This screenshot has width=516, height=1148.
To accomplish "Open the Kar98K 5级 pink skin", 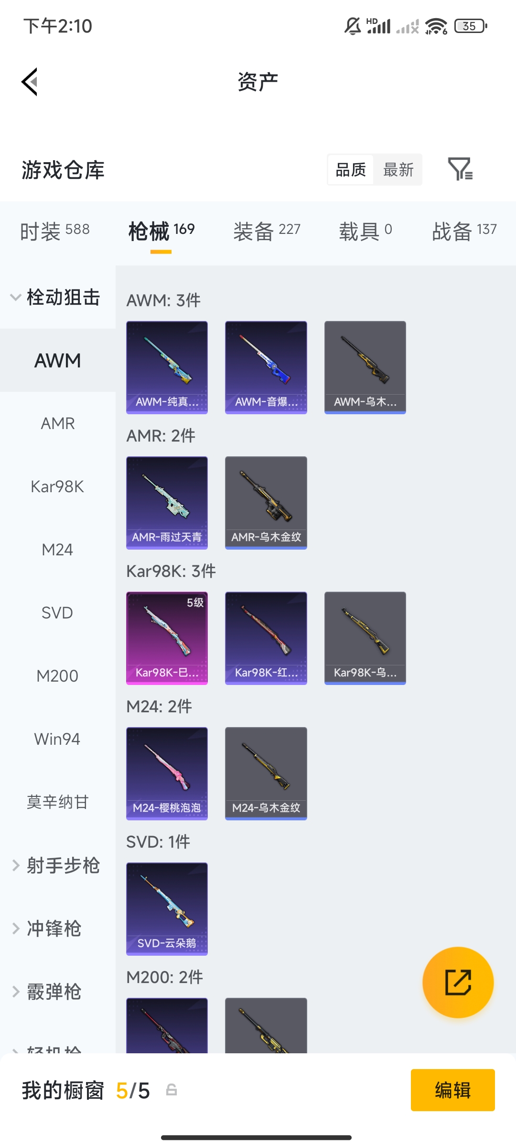I will click(x=167, y=638).
